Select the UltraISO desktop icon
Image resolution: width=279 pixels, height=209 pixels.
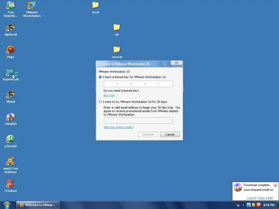point(11,119)
